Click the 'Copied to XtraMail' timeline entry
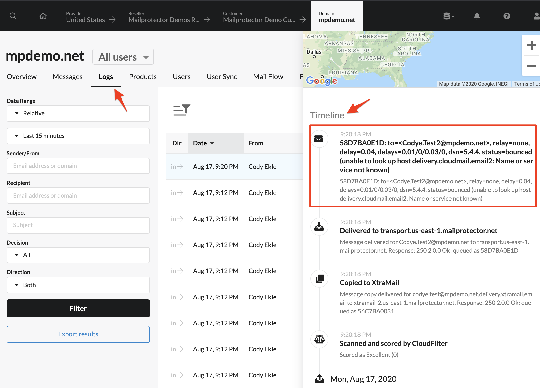Viewport: 540px width, 388px height. tap(370, 283)
